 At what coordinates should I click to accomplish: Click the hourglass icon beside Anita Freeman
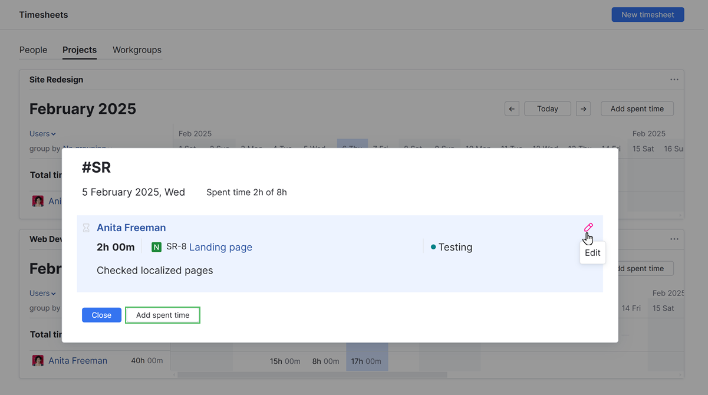click(x=87, y=228)
